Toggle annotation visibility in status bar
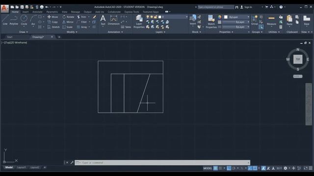The height and width of the screenshot is (176, 314). (x=263, y=168)
